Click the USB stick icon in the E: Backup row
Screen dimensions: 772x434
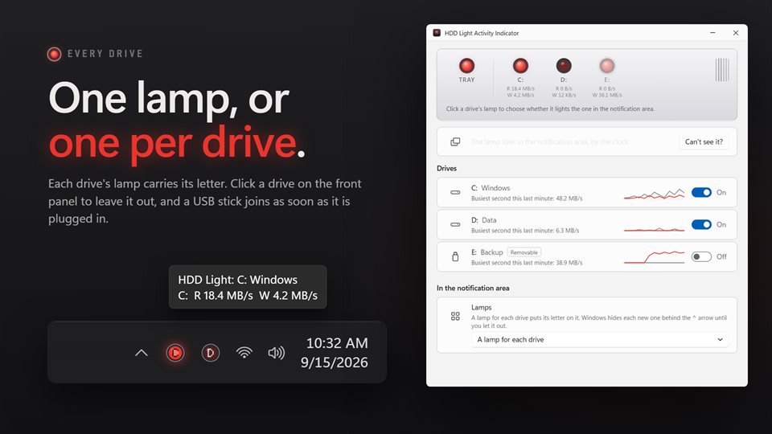[455, 256]
